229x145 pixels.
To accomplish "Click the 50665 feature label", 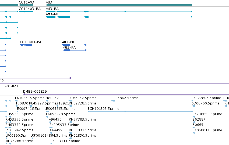I will click(x=198, y=125).
